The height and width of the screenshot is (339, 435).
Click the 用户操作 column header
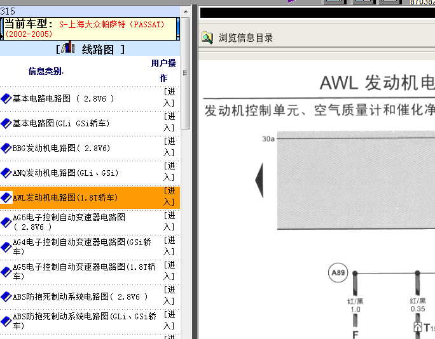163,70
